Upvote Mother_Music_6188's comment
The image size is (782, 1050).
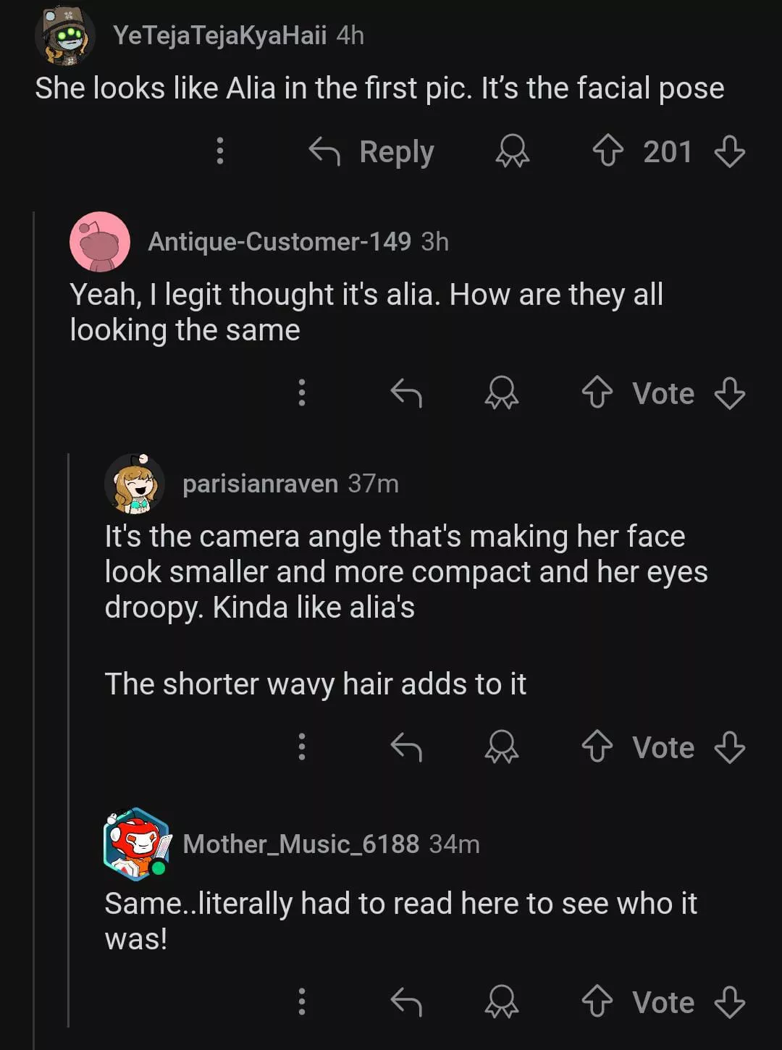pos(597,1002)
